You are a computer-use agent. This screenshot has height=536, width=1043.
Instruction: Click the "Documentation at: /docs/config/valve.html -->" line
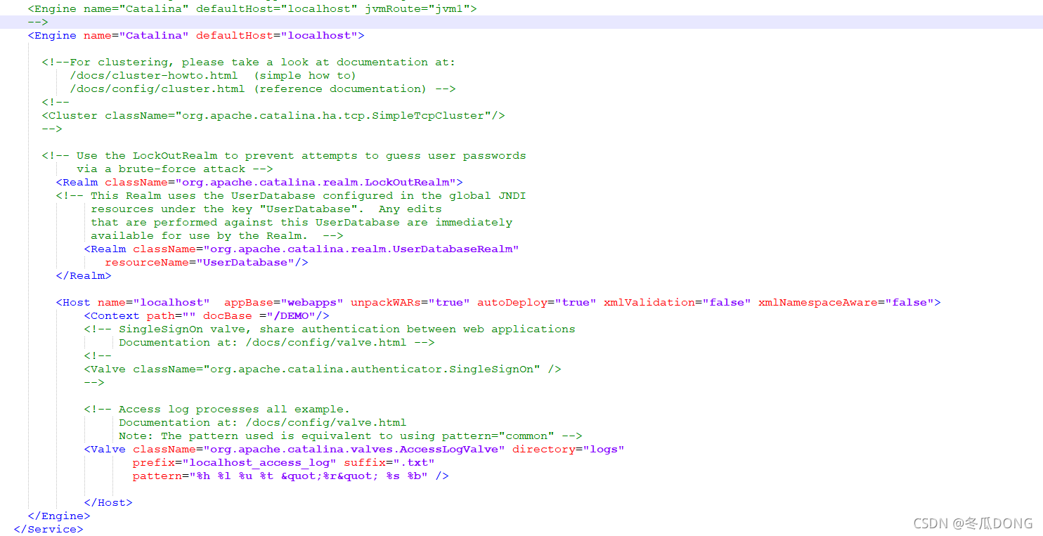point(276,342)
